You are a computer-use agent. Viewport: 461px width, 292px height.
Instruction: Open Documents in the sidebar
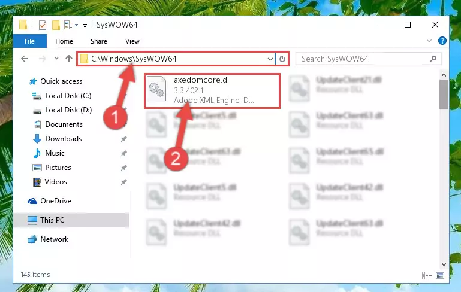pos(64,124)
